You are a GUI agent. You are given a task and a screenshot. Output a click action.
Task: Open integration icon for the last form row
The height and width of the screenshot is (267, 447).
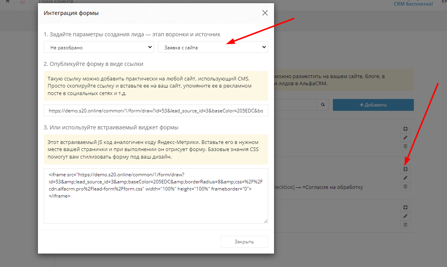(406, 207)
